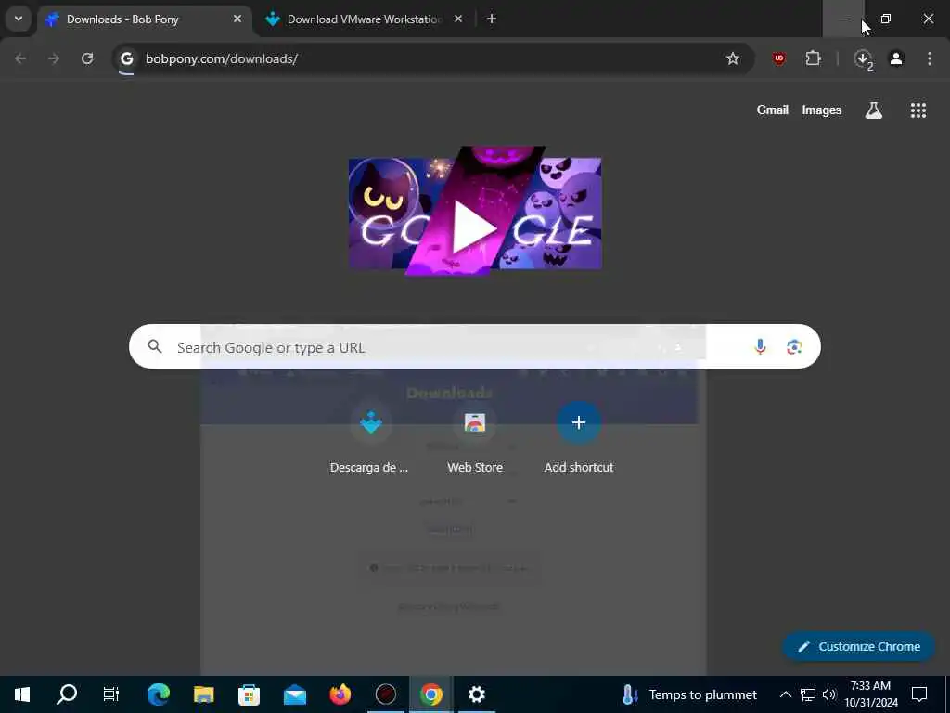950x713 pixels.
Task: Open Microsoft Store from taskbar
Action: 249,694
